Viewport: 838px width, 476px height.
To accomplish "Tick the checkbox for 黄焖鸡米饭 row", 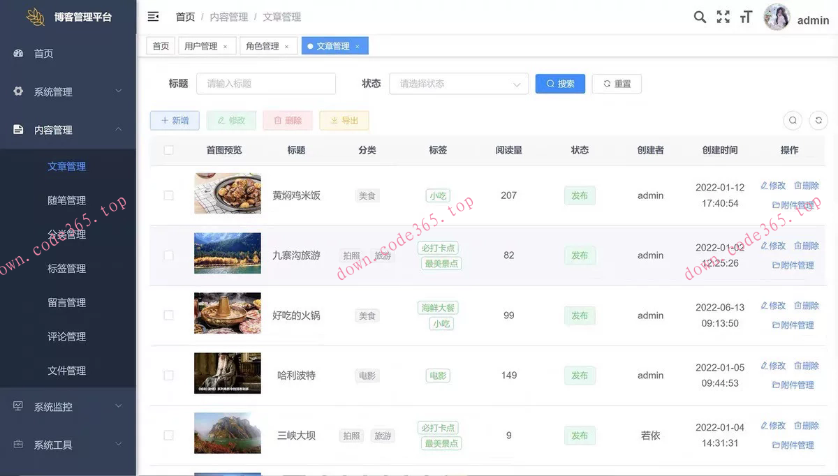I will 168,195.
